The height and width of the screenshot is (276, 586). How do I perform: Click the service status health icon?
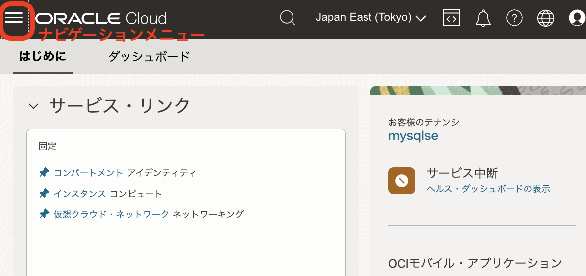tap(401, 181)
